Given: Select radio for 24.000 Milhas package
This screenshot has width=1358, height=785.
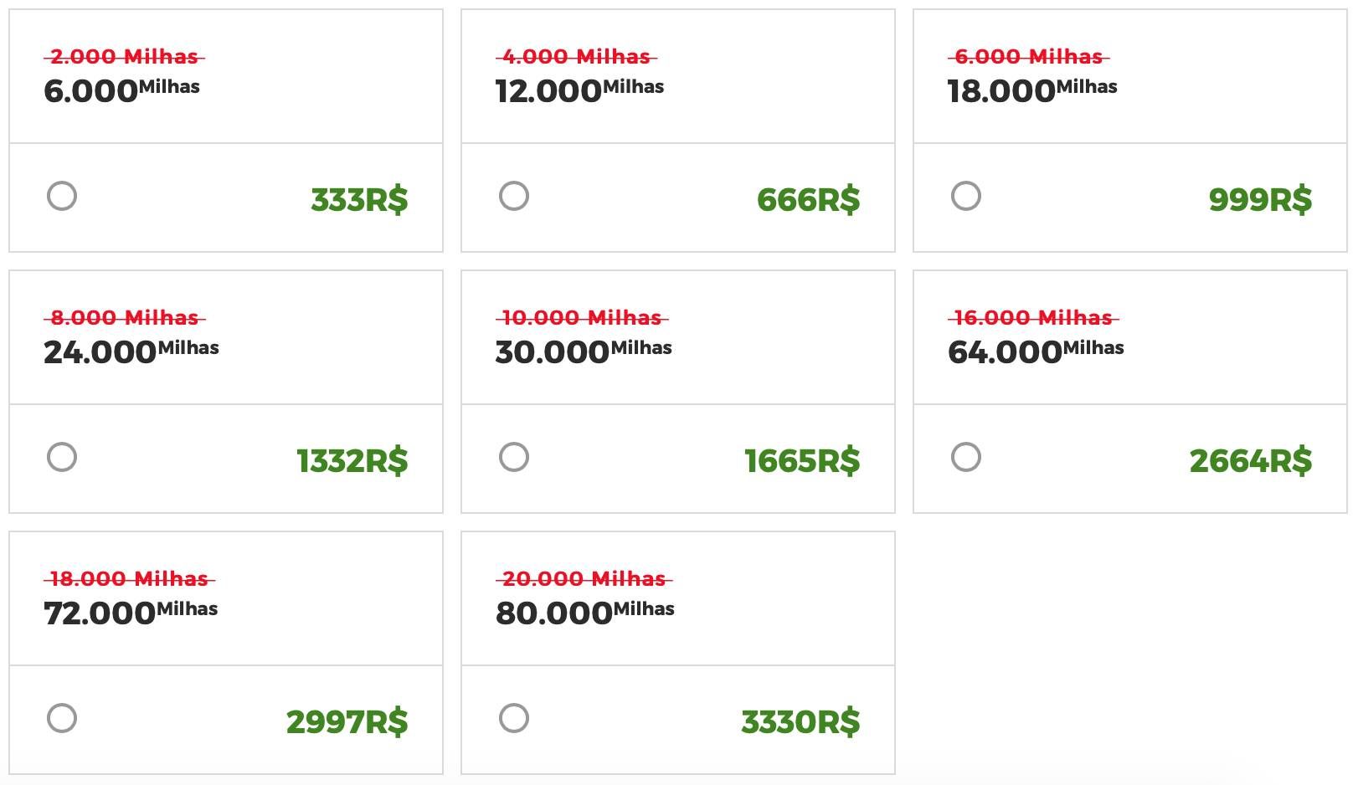Looking at the screenshot, I should coord(62,457).
